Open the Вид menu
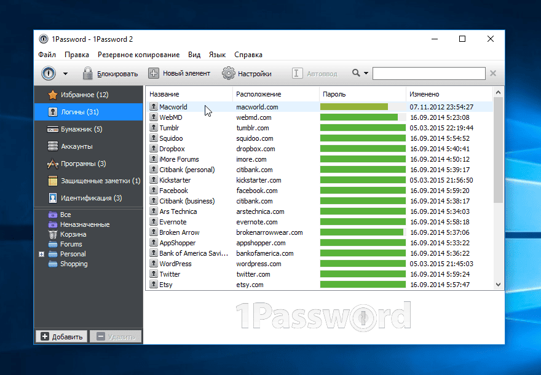The width and height of the screenshot is (541, 375). coord(194,55)
